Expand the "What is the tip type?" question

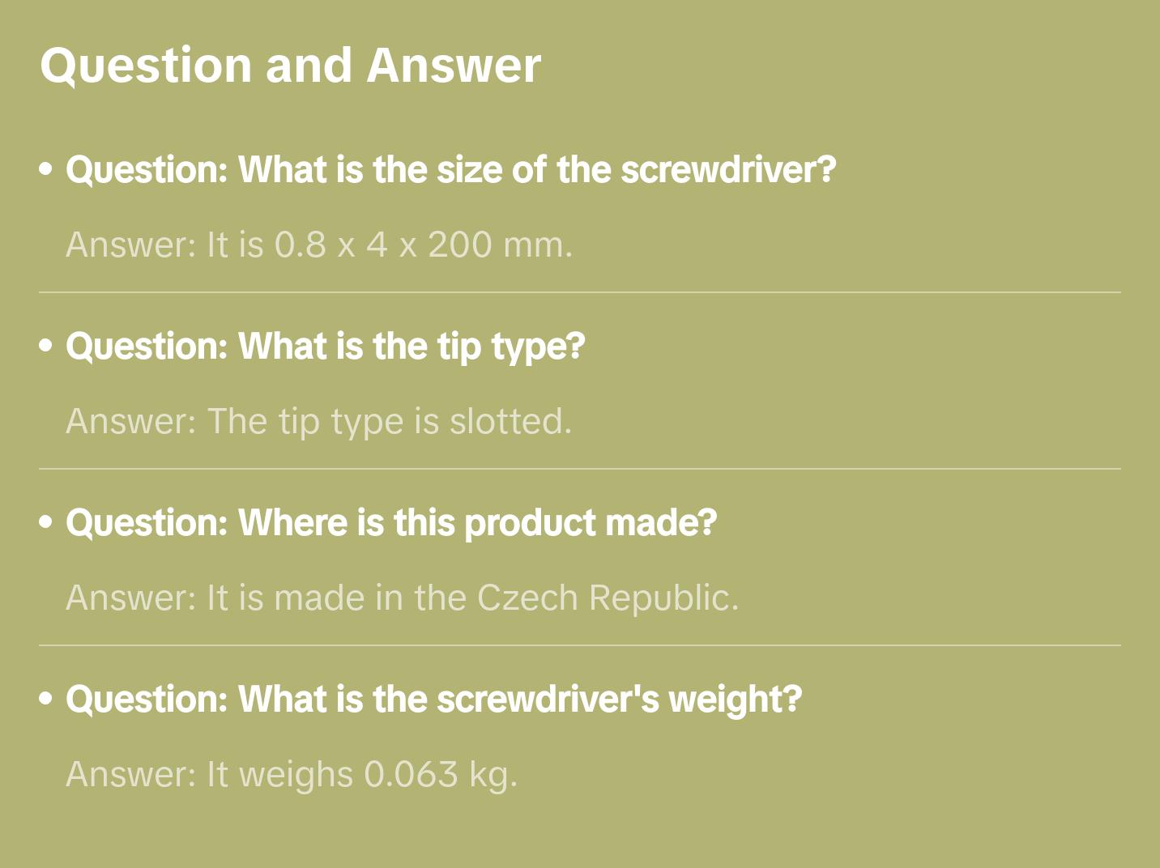326,347
